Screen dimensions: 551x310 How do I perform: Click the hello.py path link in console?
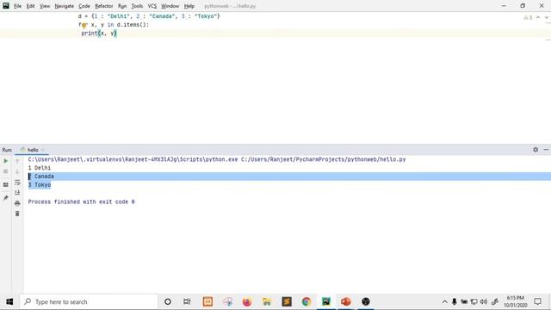coord(324,159)
